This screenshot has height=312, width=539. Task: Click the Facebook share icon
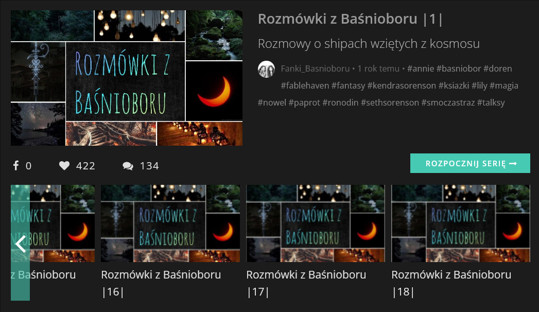[16, 166]
